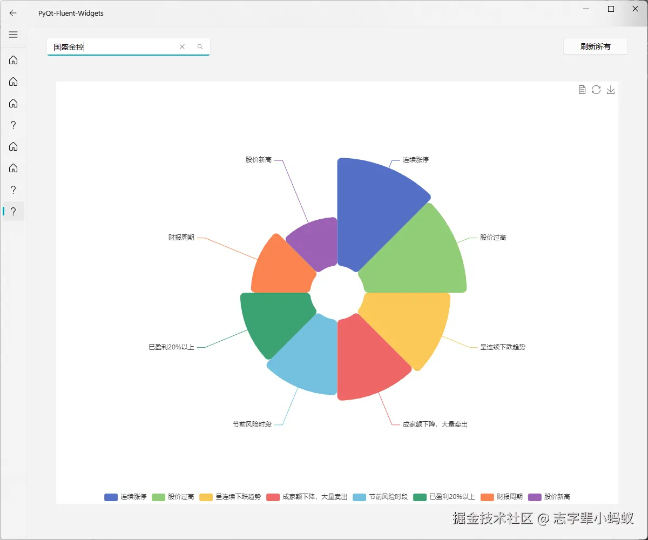Open chart data view icon
The image size is (648, 540).
point(582,90)
